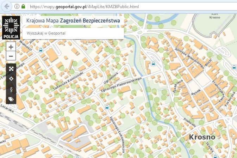Click the bus stop icon above Ignacego Paderewskiego
Screen dimensions: 237x158
[153, 63]
